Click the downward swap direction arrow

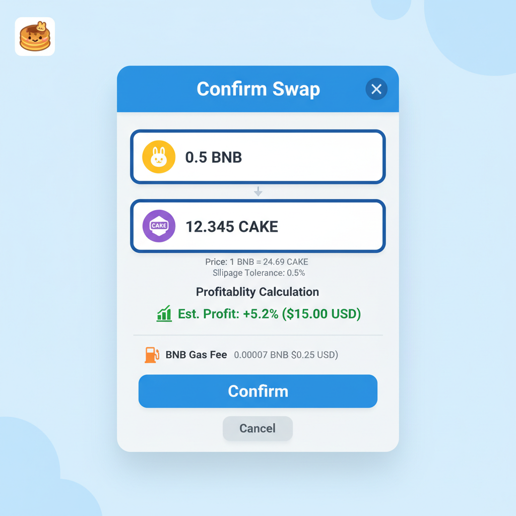click(258, 191)
